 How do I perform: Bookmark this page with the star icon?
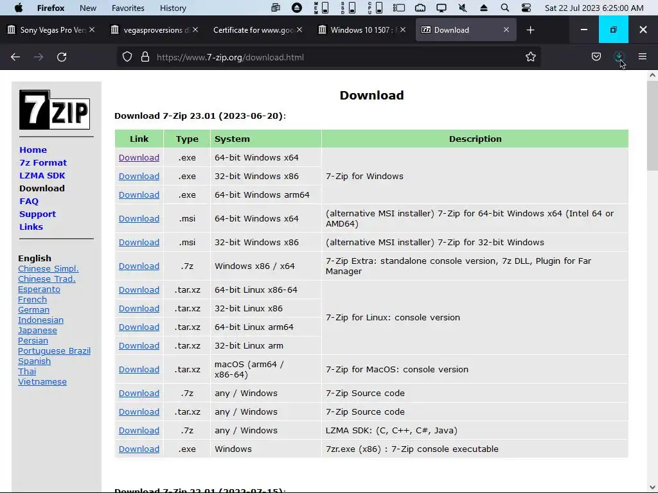(x=530, y=57)
